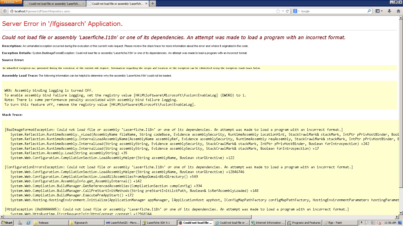This screenshot has height=226, width=403.
Task: Open the Start menu
Action: coord(7,223)
